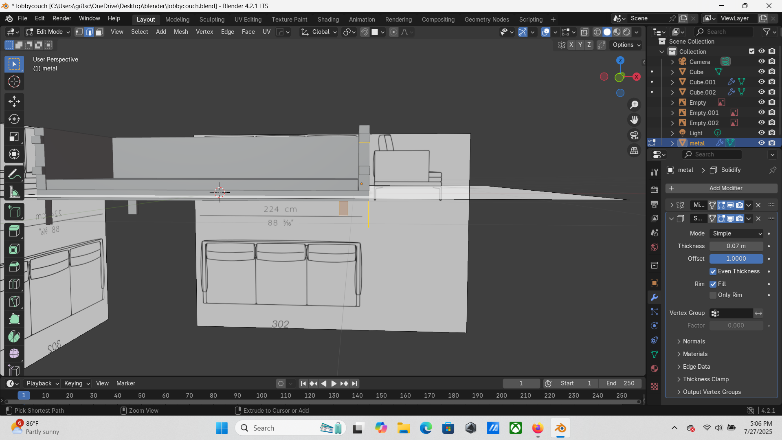The image size is (782, 440).
Task: Open the Edit Mode dropdown
Action: click(x=48, y=32)
